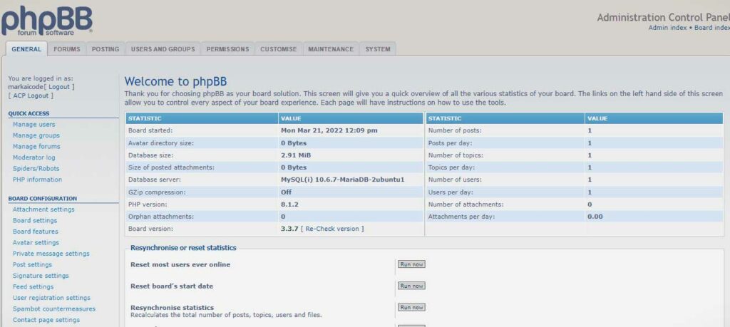Go to Manage forums
Viewport: 730px width, 327px height.
(36, 147)
